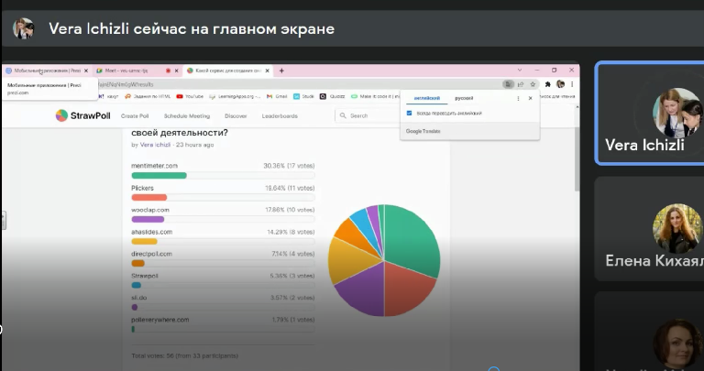Click the Vera Ichizli author link
The height and width of the screenshot is (371, 704).
click(155, 145)
